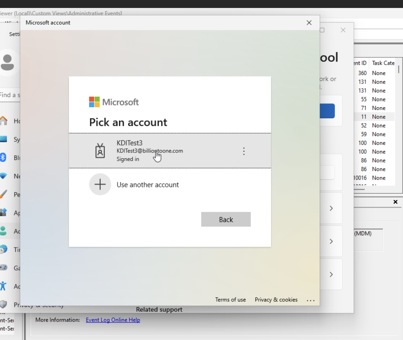
Task: Open Apps in Settings sidebar
Action: [10, 213]
